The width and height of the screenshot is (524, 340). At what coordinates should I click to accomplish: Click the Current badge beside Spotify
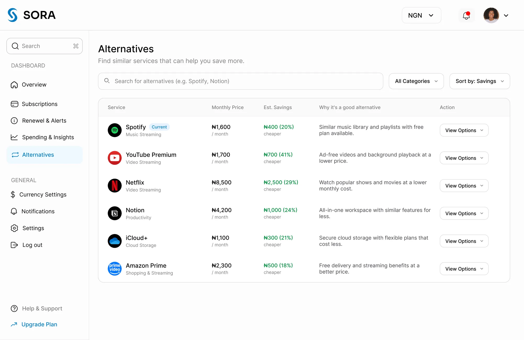[x=159, y=127]
